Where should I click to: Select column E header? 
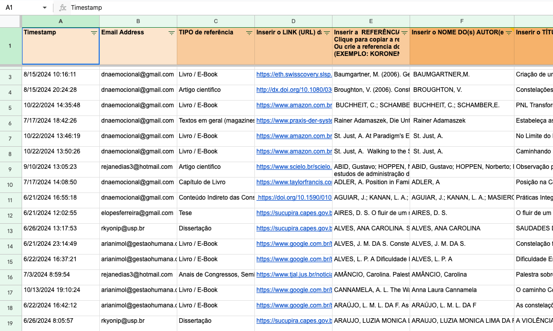point(371,21)
